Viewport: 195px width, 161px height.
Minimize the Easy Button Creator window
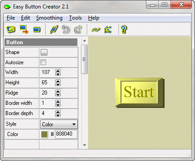(152, 5)
